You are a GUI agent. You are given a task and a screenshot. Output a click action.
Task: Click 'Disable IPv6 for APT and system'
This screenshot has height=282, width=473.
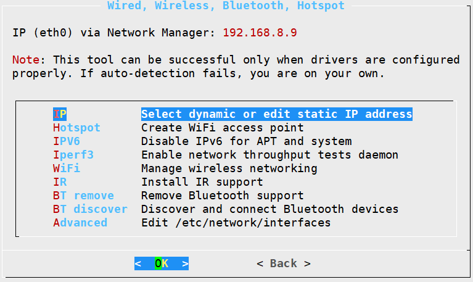(247, 141)
